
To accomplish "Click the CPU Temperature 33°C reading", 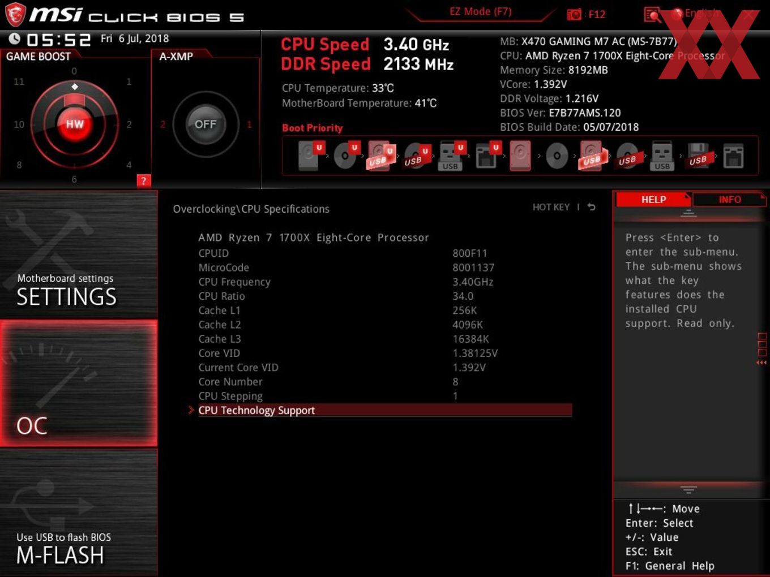I will [x=337, y=88].
